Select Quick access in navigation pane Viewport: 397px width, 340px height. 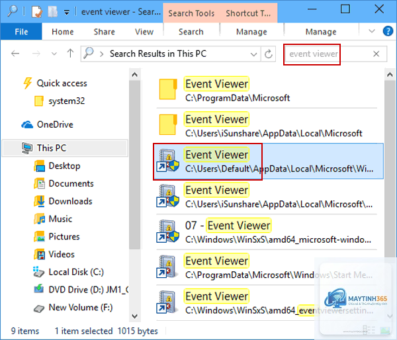click(x=62, y=83)
